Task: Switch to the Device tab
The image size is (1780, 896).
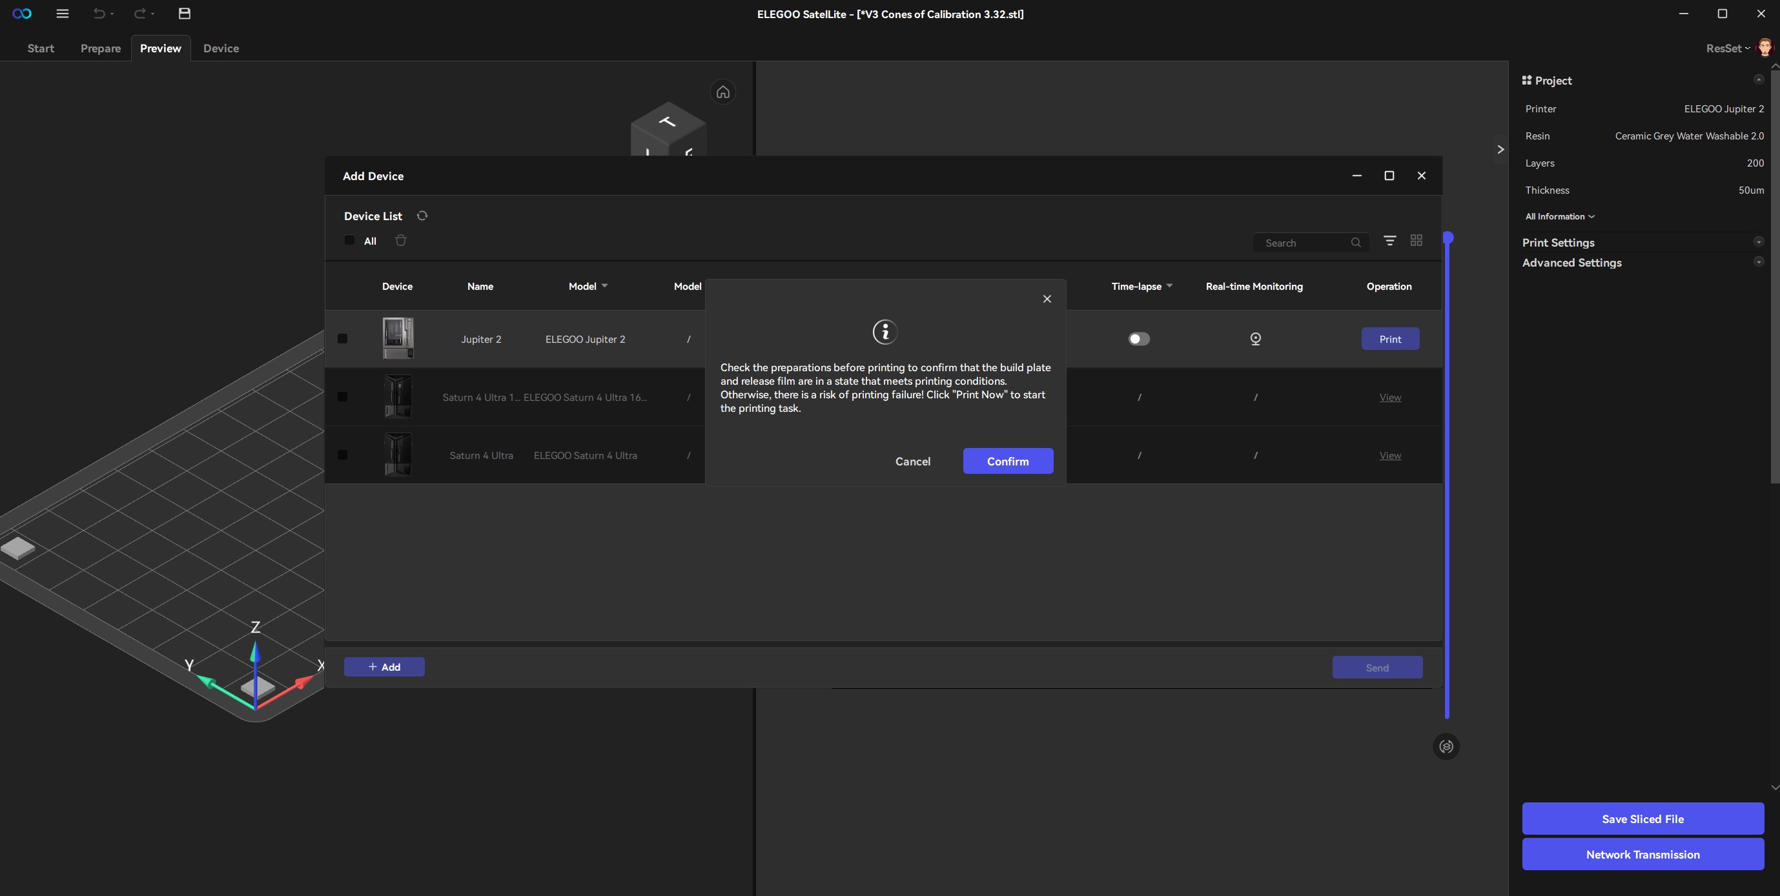Action: tap(221, 48)
